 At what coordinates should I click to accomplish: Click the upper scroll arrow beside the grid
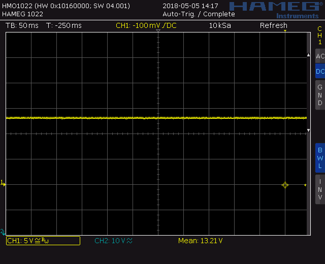(308, 55)
